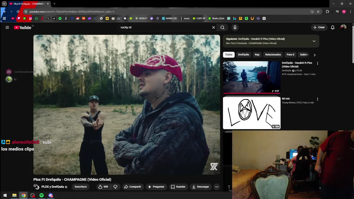Open YouTube notifications bell

point(333,27)
